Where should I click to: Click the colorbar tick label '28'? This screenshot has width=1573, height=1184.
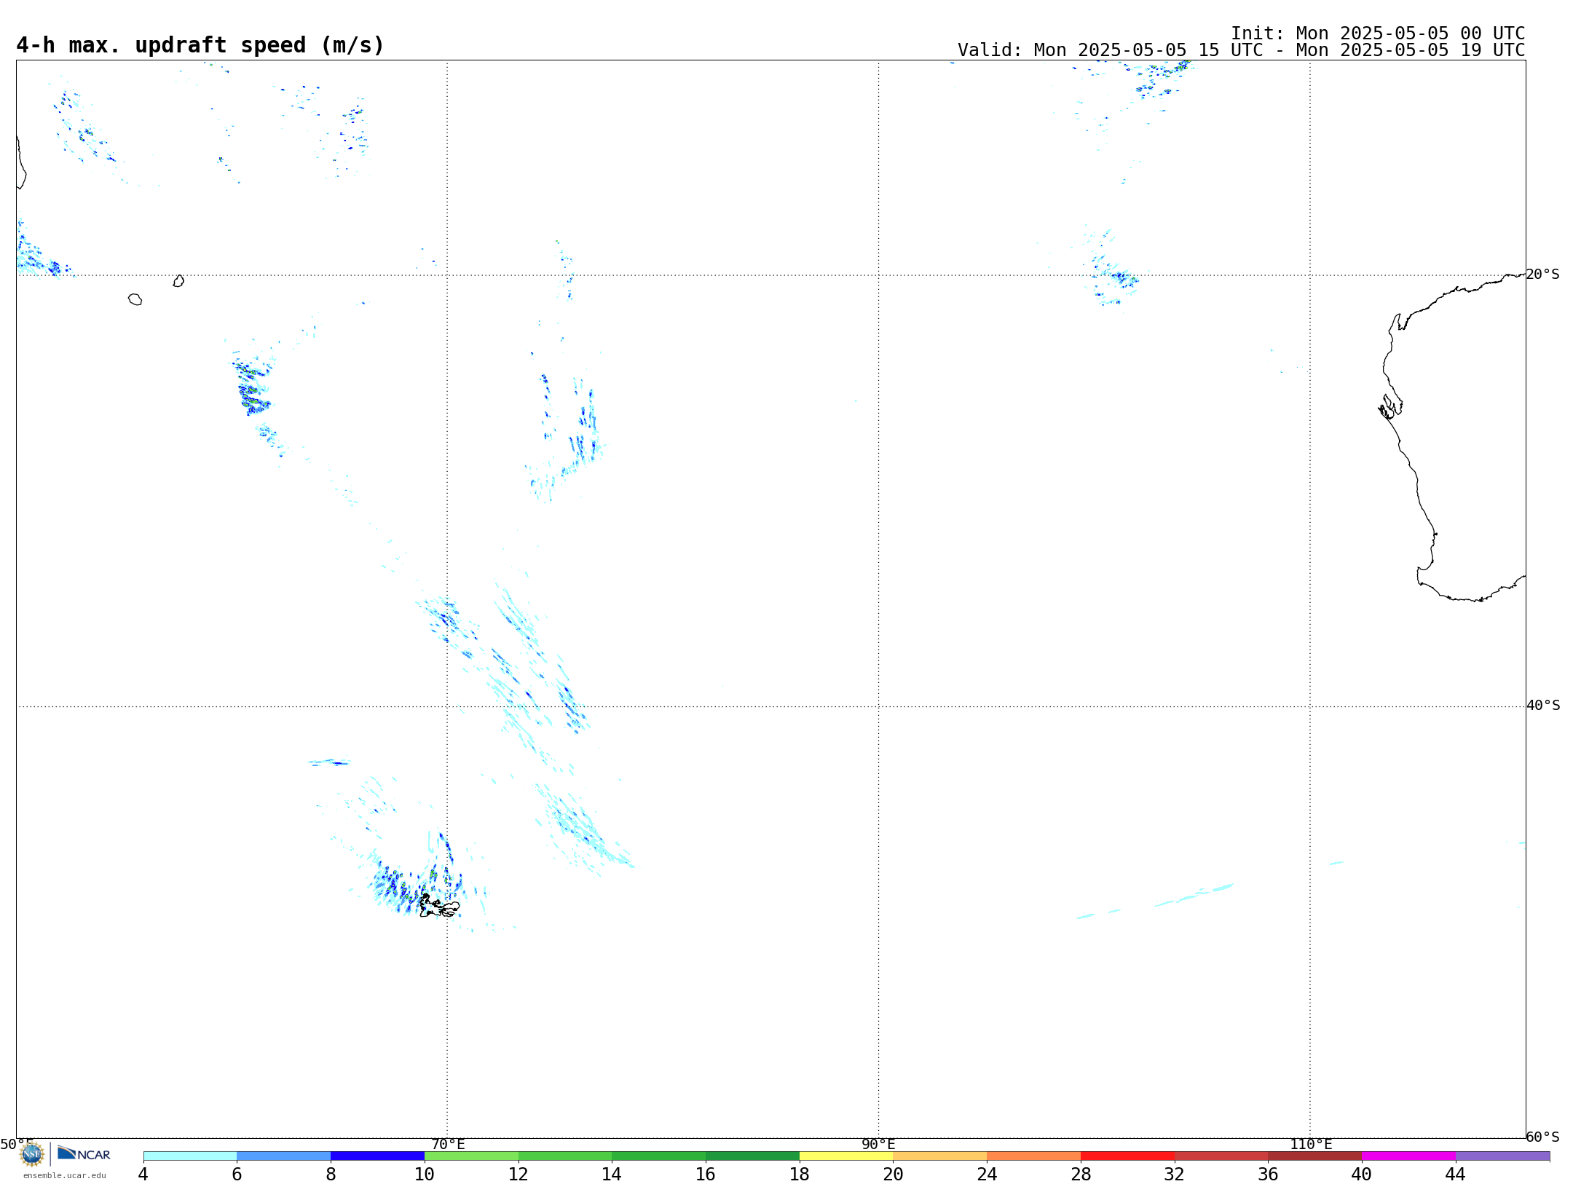1081,1174
